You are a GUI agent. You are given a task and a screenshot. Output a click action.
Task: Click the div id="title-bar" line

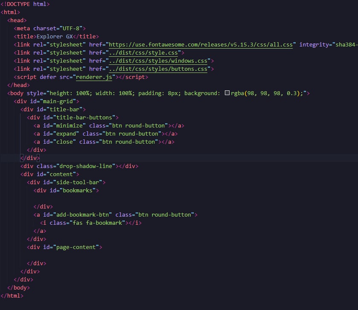click(x=53, y=110)
